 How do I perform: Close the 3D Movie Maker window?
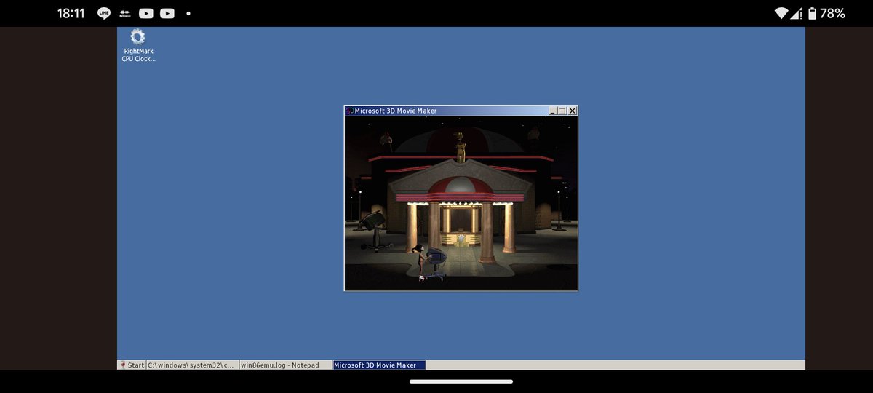(573, 111)
